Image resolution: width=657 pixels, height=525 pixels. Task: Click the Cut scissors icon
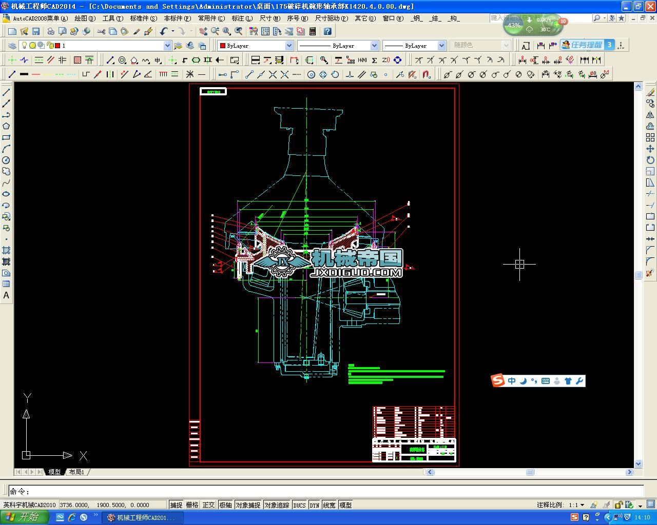[x=101, y=31]
